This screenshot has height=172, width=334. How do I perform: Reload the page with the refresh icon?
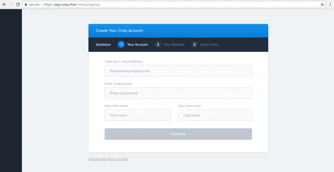tap(18, 5)
